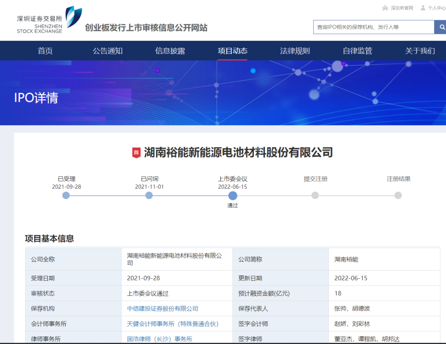This screenshot has width=446, height=344.
Task: Click the 张帅，胡德波 sponsor representatives cell
Action: coord(384,308)
